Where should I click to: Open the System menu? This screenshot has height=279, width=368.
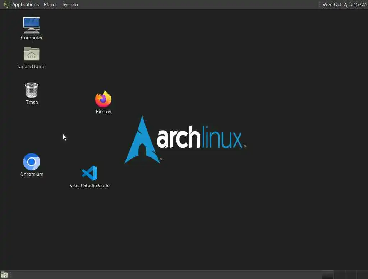(x=70, y=4)
